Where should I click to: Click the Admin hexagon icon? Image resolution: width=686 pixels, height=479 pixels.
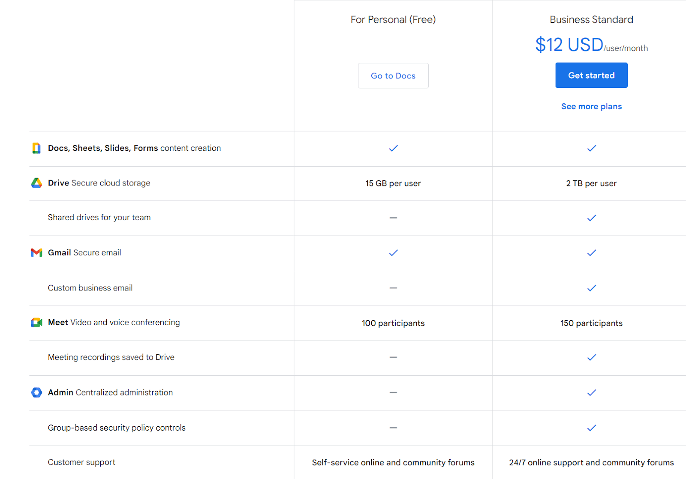coord(36,392)
